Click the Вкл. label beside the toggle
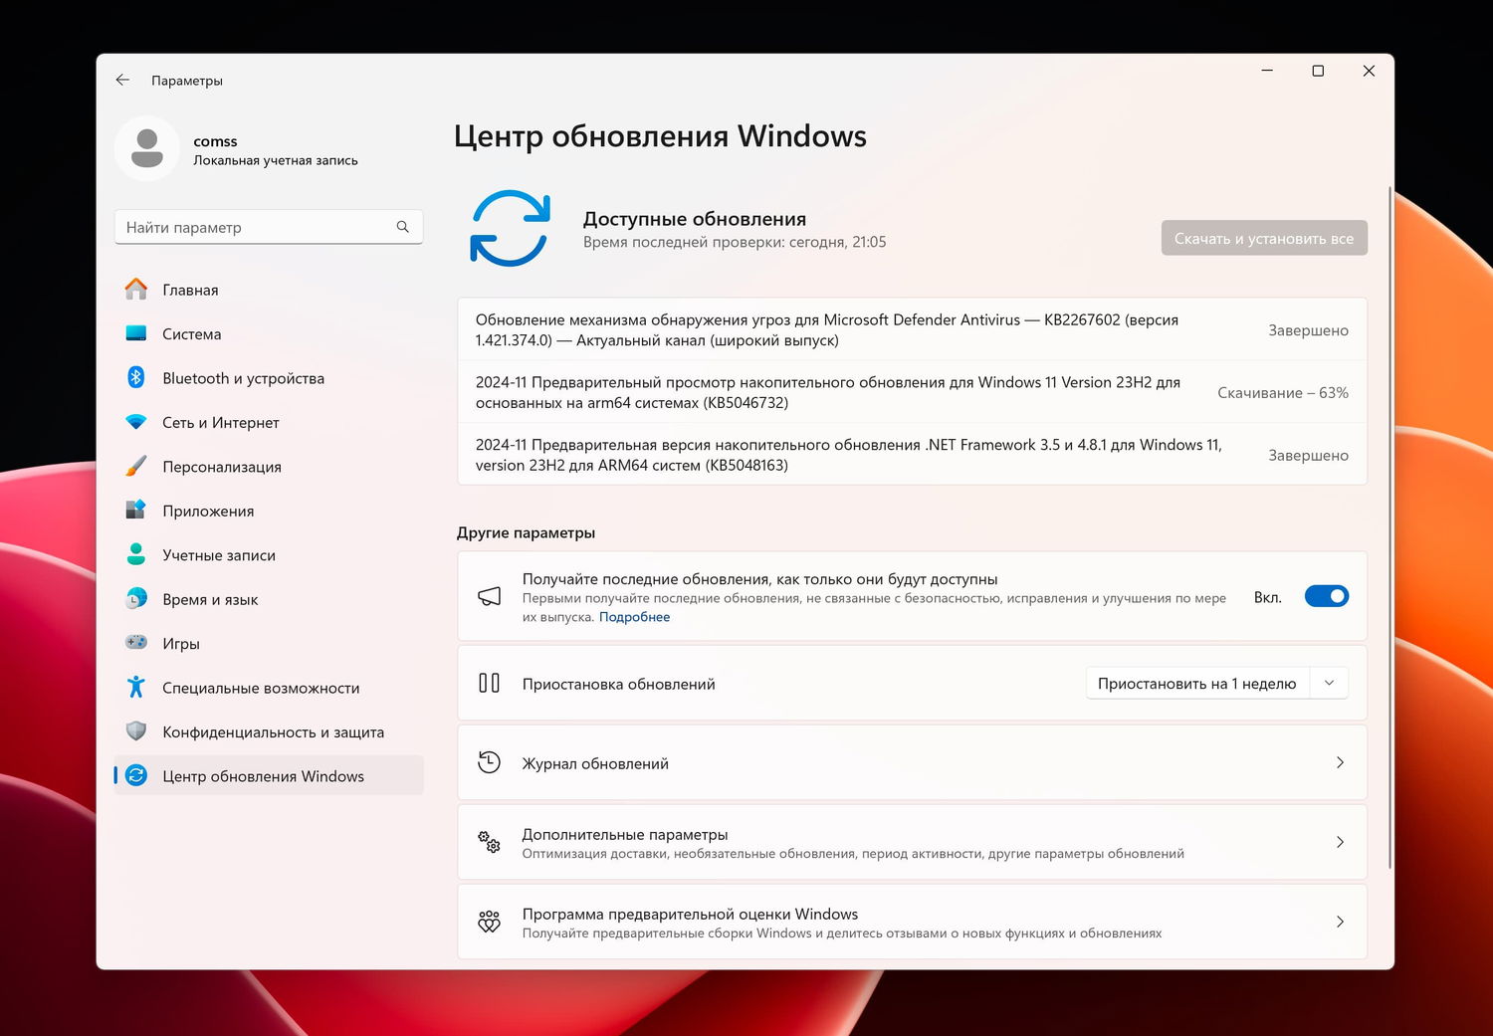The height and width of the screenshot is (1036, 1493). click(1267, 597)
